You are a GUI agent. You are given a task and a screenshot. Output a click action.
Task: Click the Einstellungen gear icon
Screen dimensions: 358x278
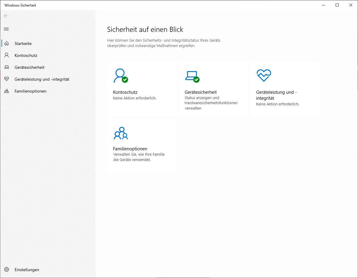tap(7, 270)
